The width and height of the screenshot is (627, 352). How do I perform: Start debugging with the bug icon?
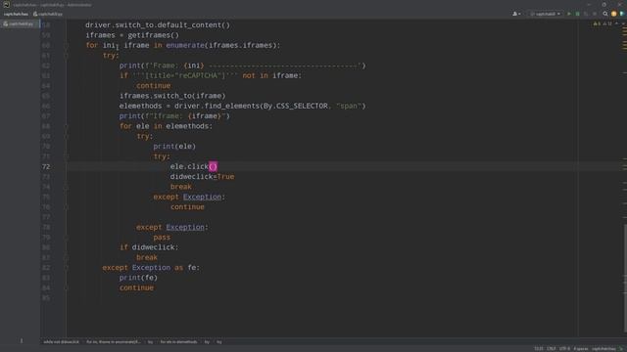[577, 14]
